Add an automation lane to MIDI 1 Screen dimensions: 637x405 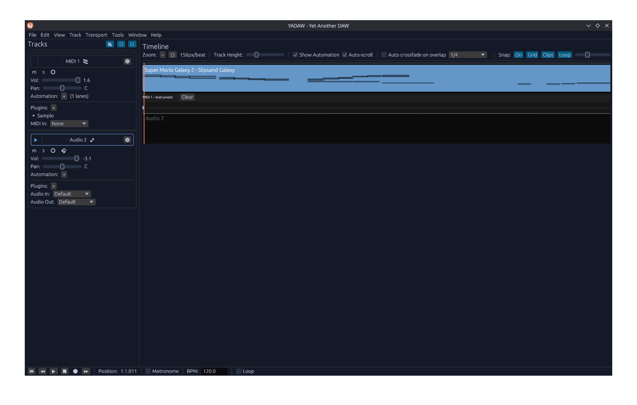[64, 96]
